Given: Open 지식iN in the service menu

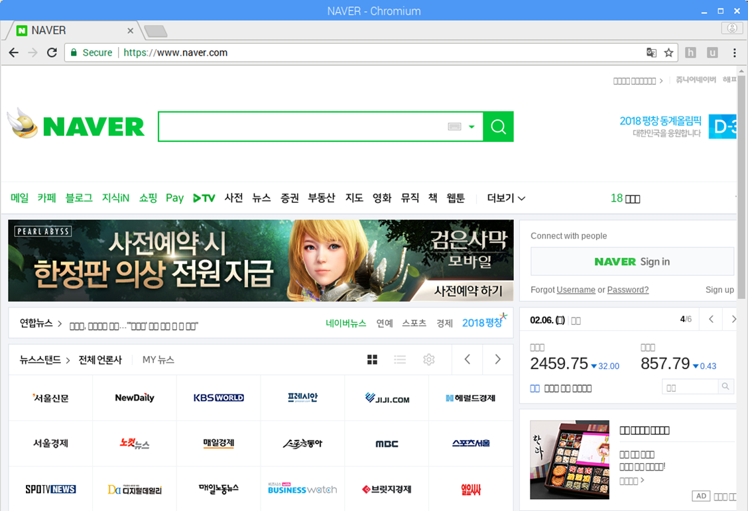Looking at the screenshot, I should pyautogui.click(x=115, y=198).
